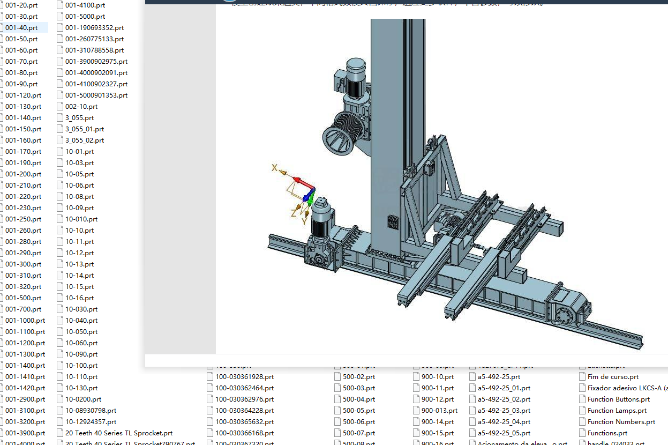Select file 900-15.prt in list
The width and height of the screenshot is (668, 445).
[x=437, y=433]
